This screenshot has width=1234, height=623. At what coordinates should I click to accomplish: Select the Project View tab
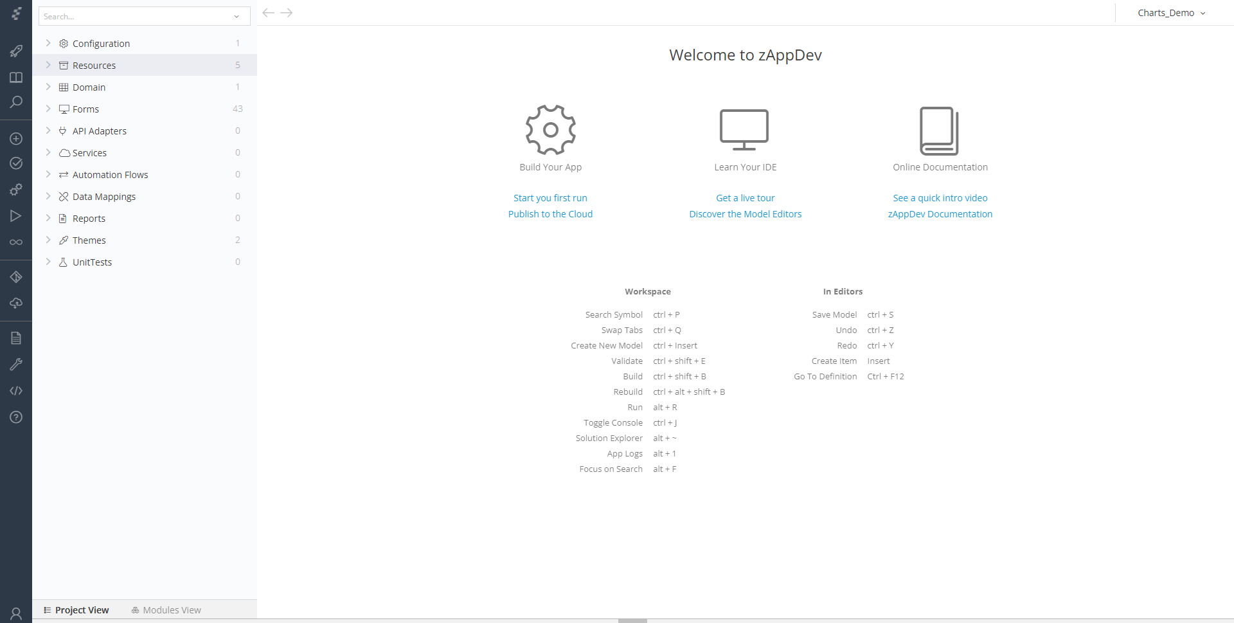point(76,610)
